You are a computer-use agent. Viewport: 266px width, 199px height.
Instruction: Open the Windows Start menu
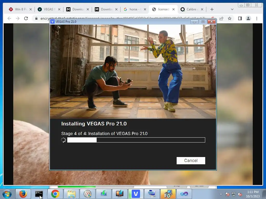pos(7,194)
